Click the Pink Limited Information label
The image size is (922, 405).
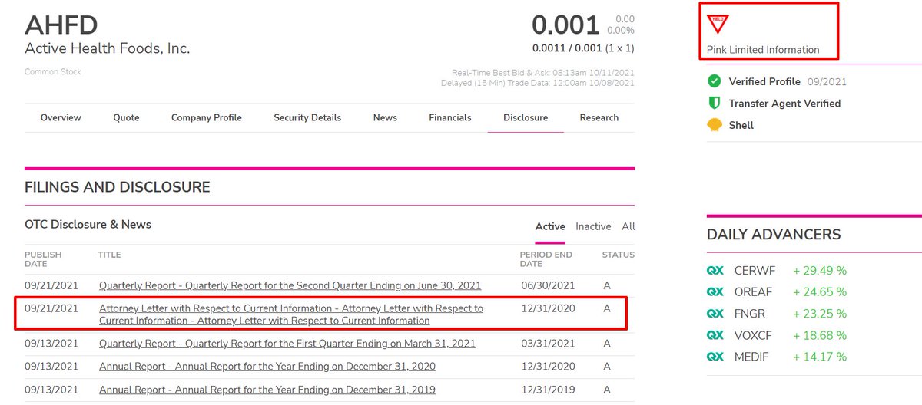[x=763, y=50]
